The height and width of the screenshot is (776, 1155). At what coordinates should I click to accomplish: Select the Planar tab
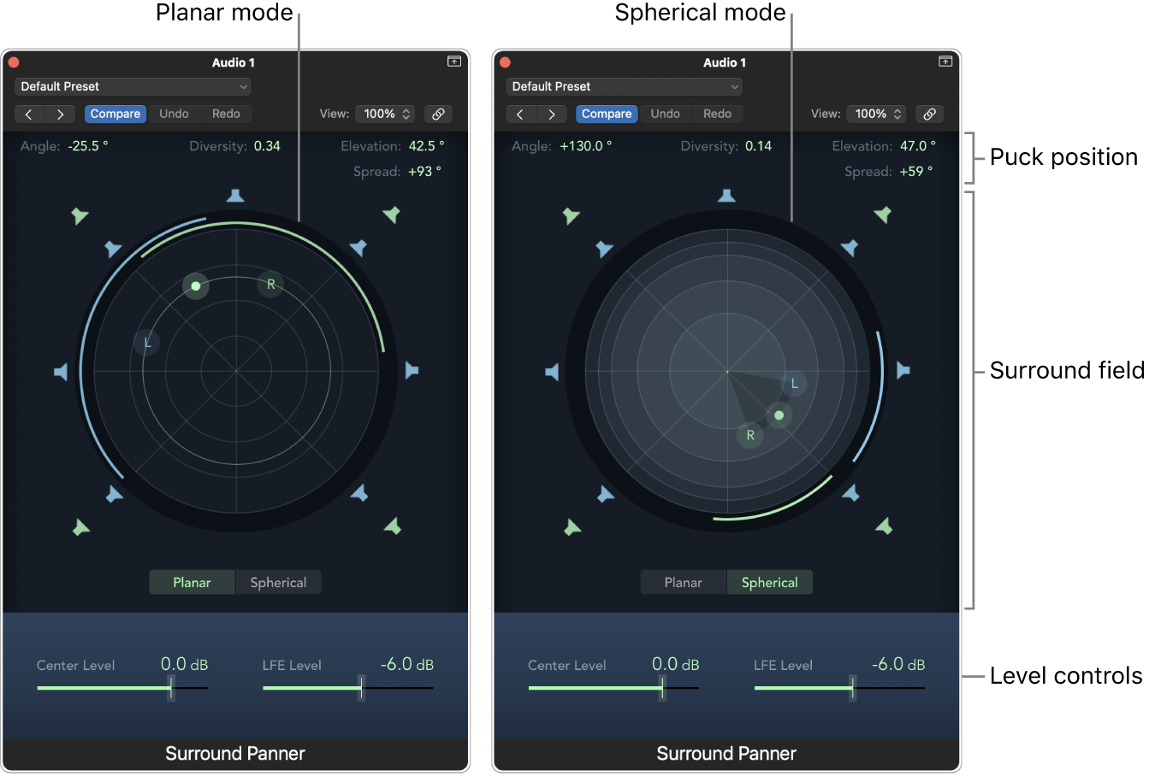(192, 582)
